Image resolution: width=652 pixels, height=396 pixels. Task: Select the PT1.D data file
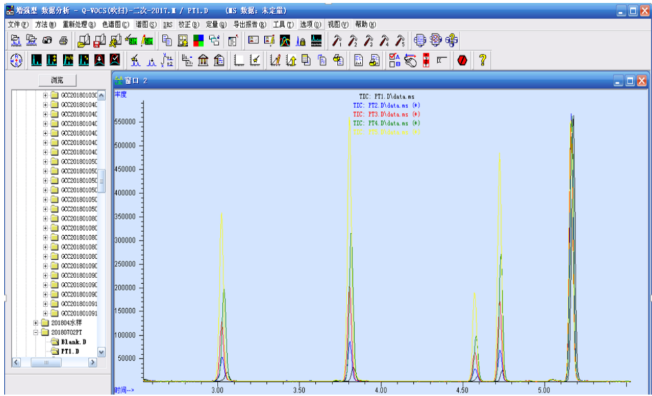69,352
